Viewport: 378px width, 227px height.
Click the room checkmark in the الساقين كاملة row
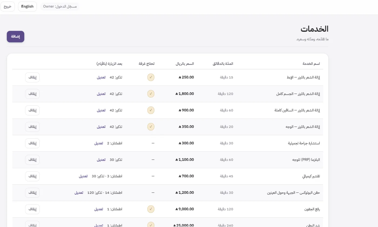tap(151, 110)
